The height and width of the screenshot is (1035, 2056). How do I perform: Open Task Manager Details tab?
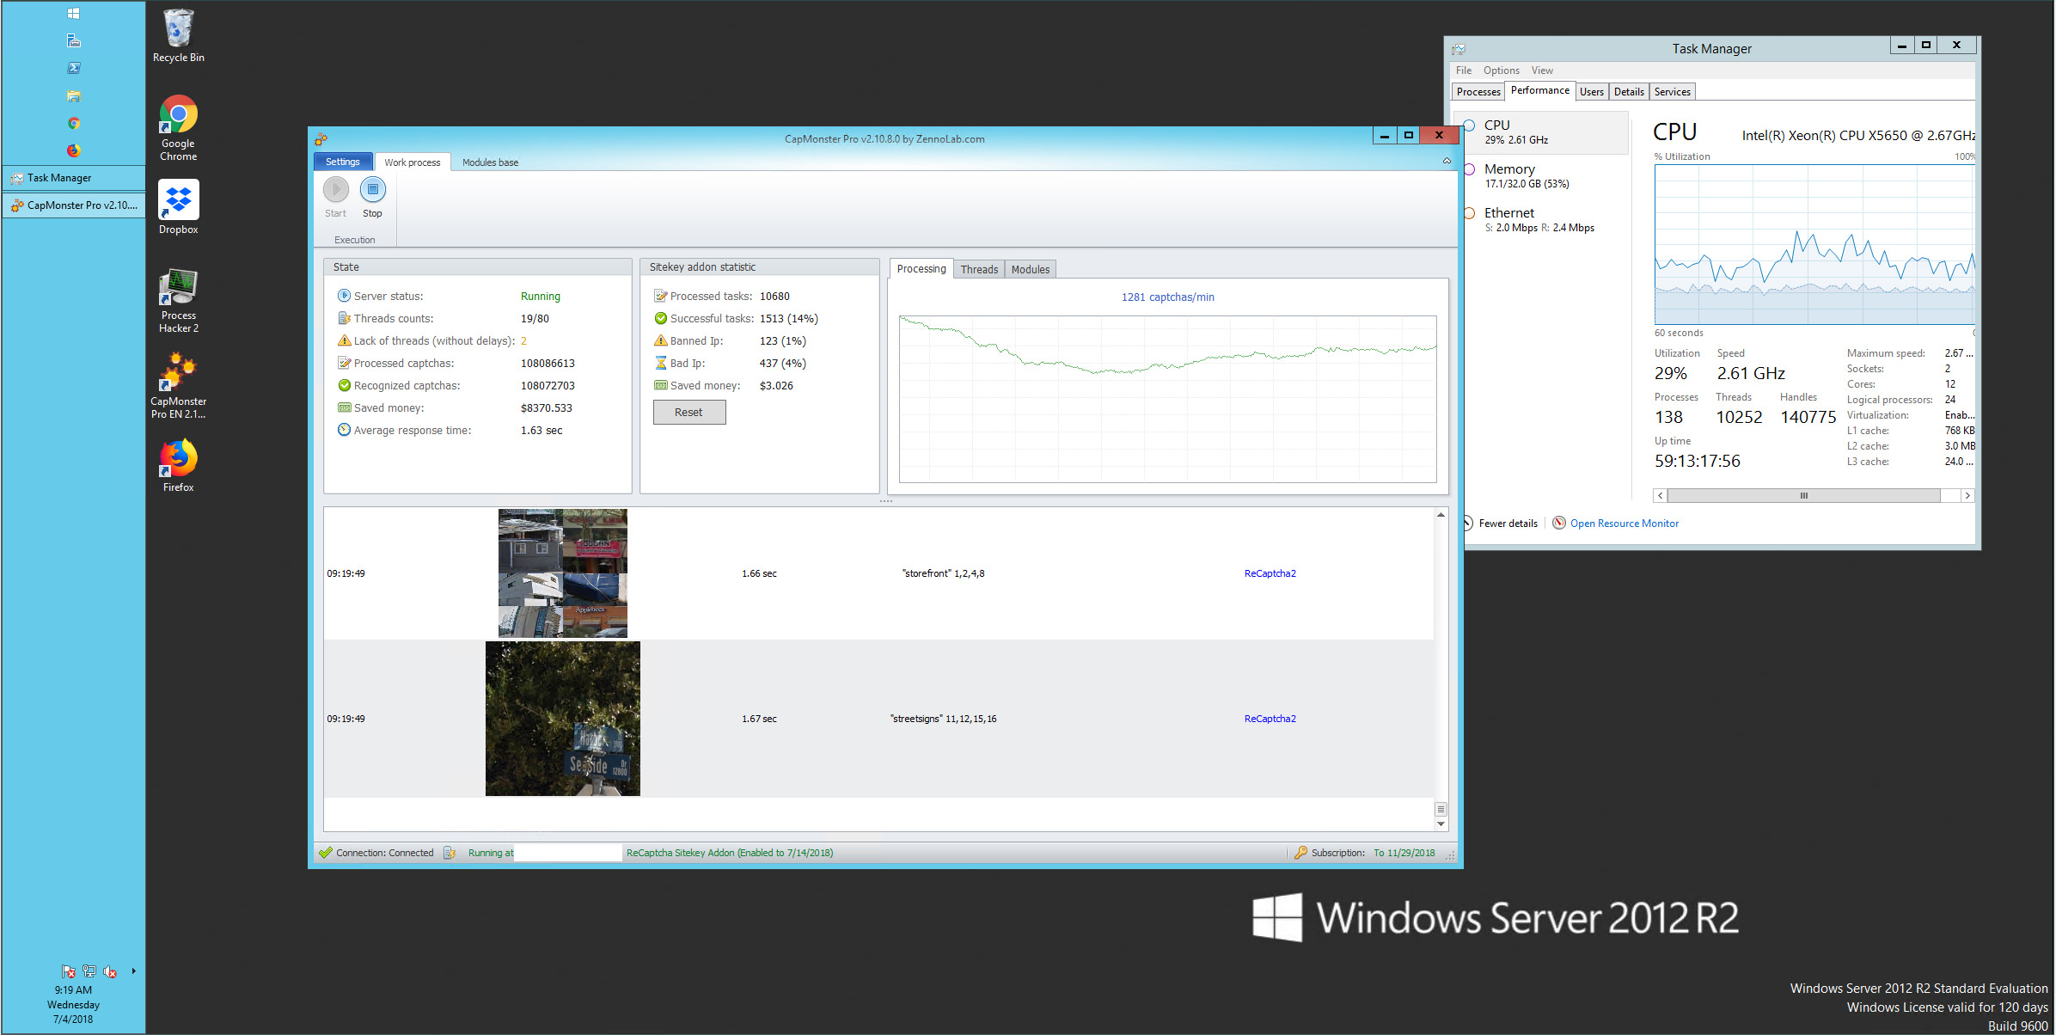tap(1629, 92)
